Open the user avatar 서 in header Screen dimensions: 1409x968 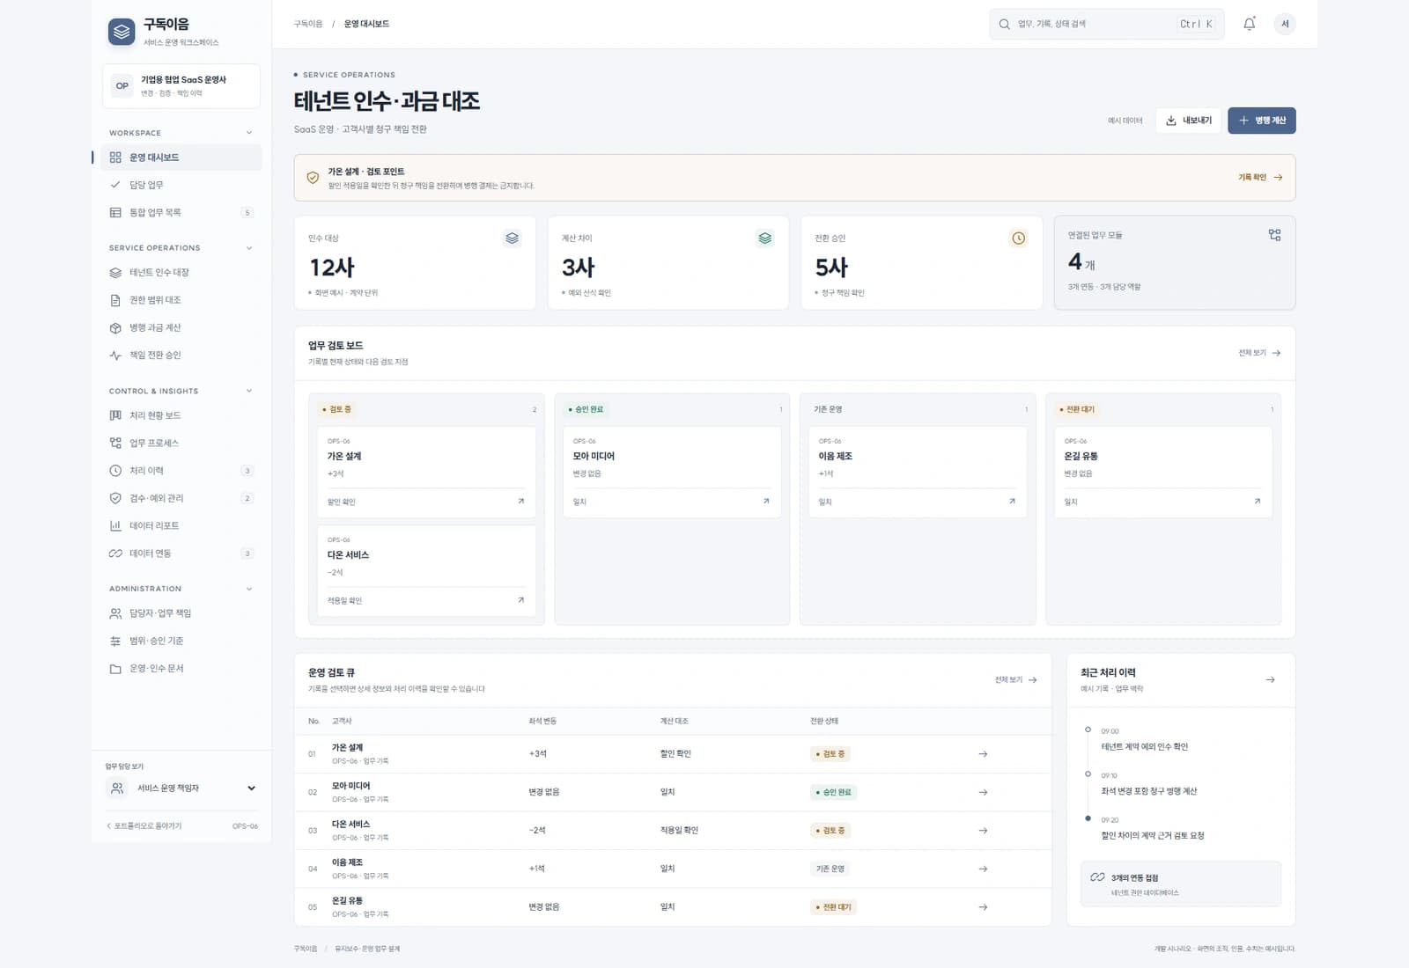click(1285, 24)
